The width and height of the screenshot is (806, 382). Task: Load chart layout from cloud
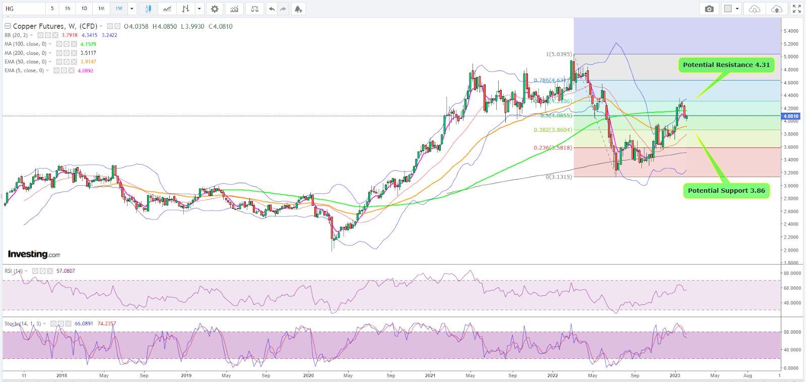click(754, 9)
